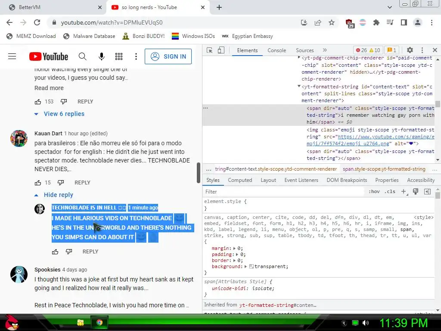
Task: Reply to Kauan Dart's comment
Action: pos(82,183)
